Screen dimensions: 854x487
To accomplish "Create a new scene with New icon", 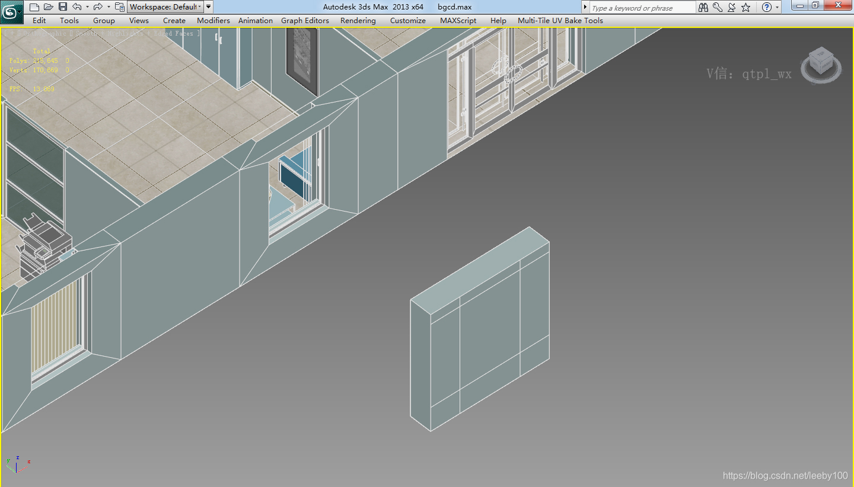I will [34, 7].
